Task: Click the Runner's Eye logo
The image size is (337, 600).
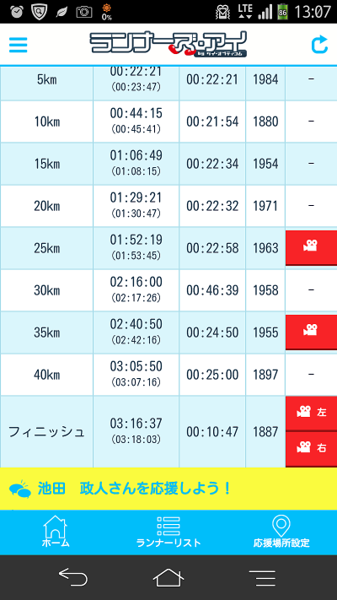Action: point(168,45)
